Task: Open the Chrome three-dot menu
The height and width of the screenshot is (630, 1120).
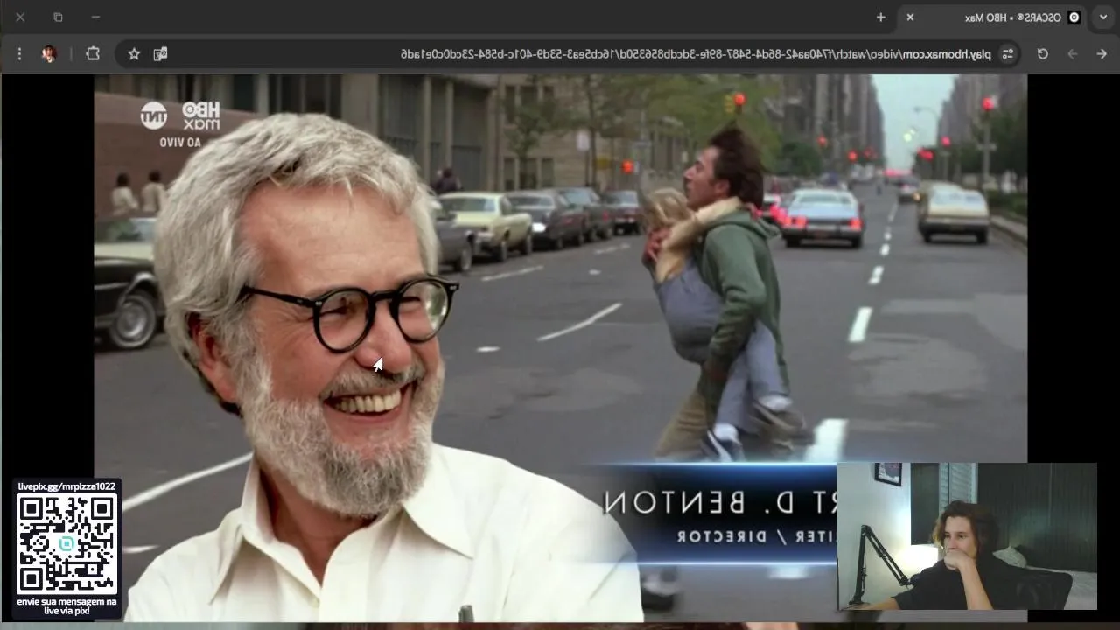Action: [19, 54]
